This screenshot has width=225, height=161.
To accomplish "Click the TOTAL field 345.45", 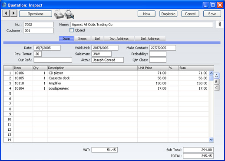I will pyautogui.click(x=198, y=156).
